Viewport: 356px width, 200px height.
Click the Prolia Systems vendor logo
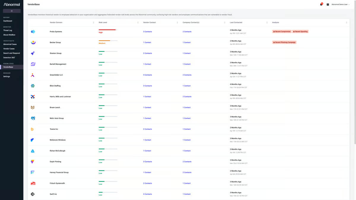tap(33, 32)
